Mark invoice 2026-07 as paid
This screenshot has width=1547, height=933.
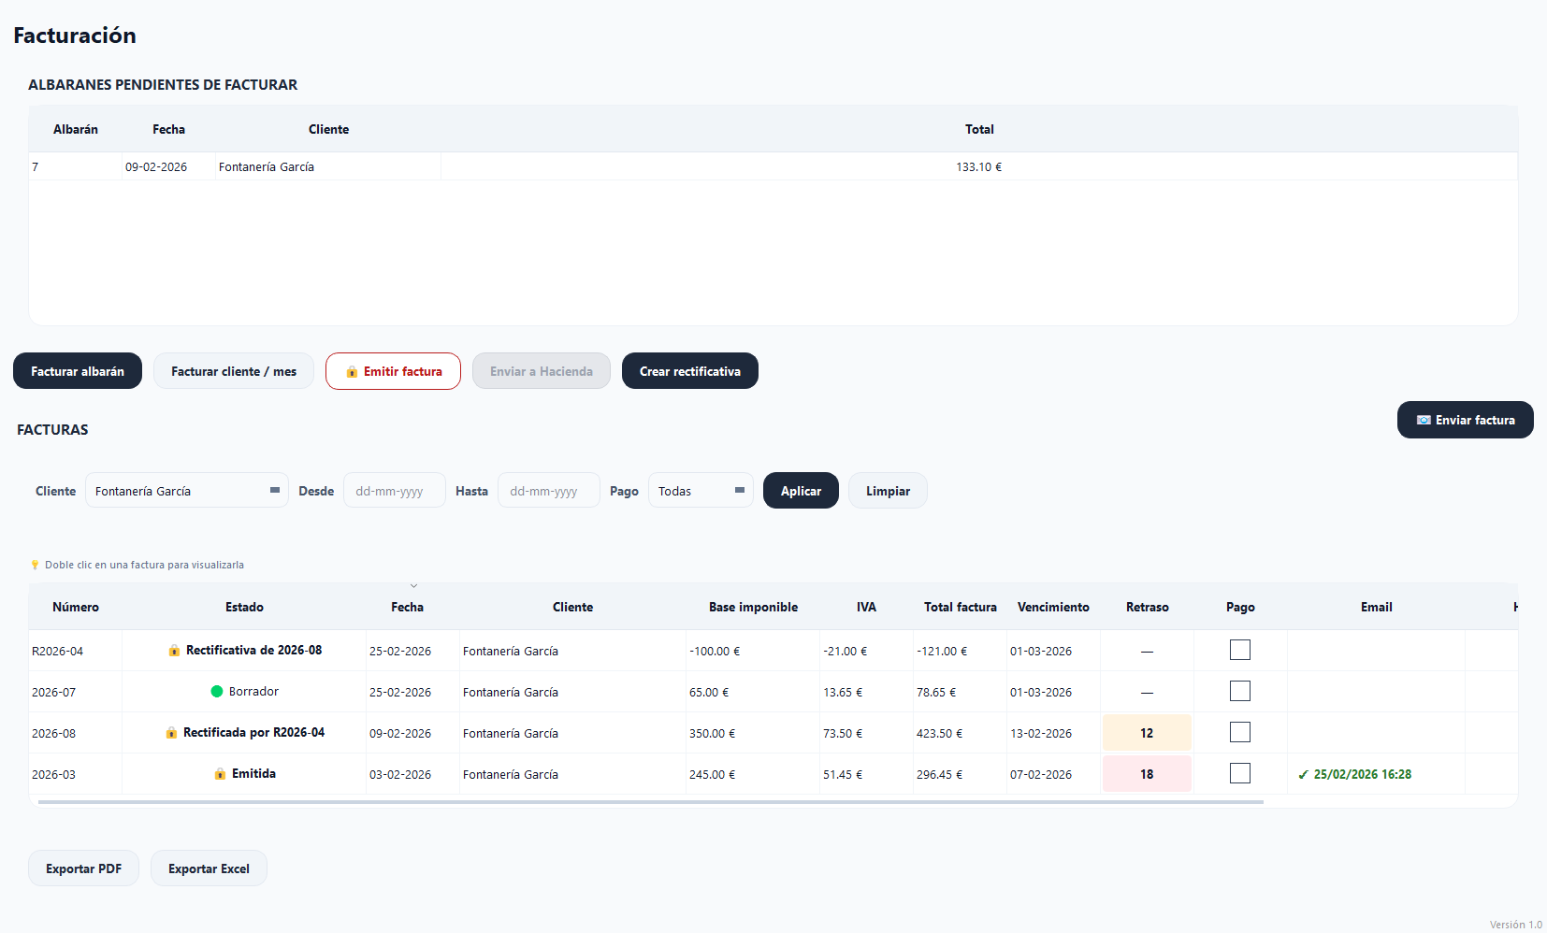click(x=1239, y=691)
